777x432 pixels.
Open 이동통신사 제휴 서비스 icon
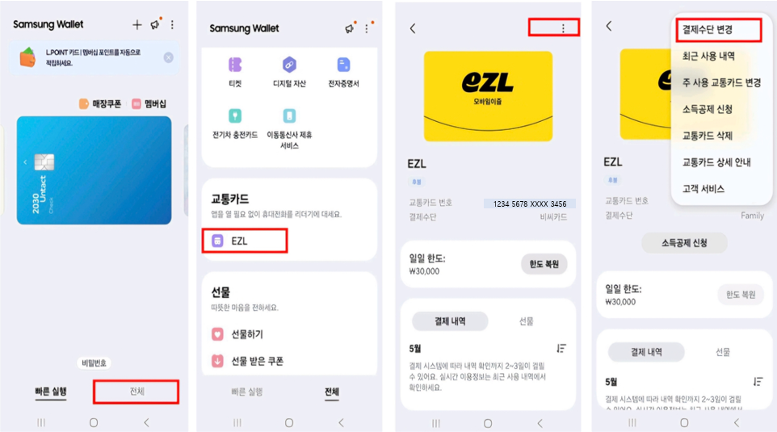click(289, 129)
